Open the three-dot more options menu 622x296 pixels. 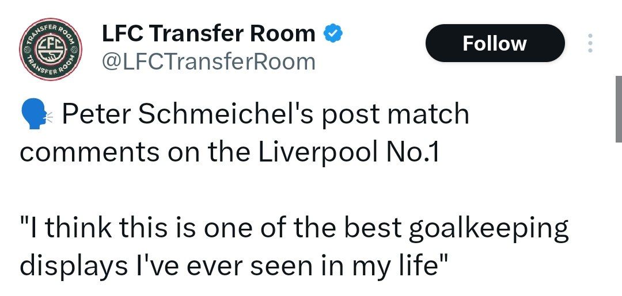[590, 43]
